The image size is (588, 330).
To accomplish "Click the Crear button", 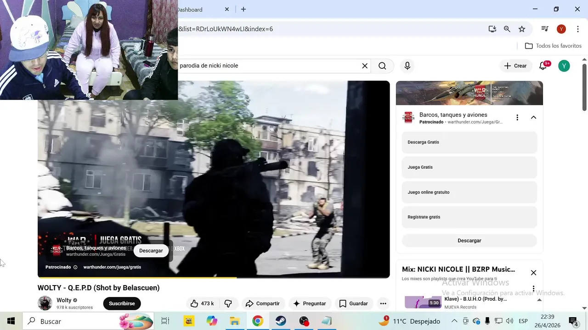I will pyautogui.click(x=515, y=66).
